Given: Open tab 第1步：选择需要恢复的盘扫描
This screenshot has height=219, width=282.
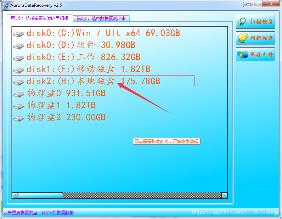Looking at the screenshot, I should click(40, 18).
